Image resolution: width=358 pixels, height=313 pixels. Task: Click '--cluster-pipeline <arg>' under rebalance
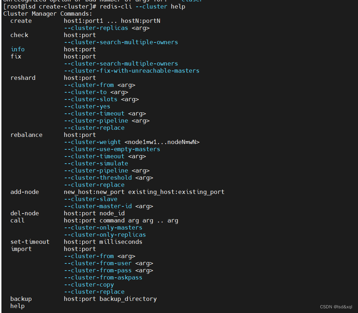[107, 170]
